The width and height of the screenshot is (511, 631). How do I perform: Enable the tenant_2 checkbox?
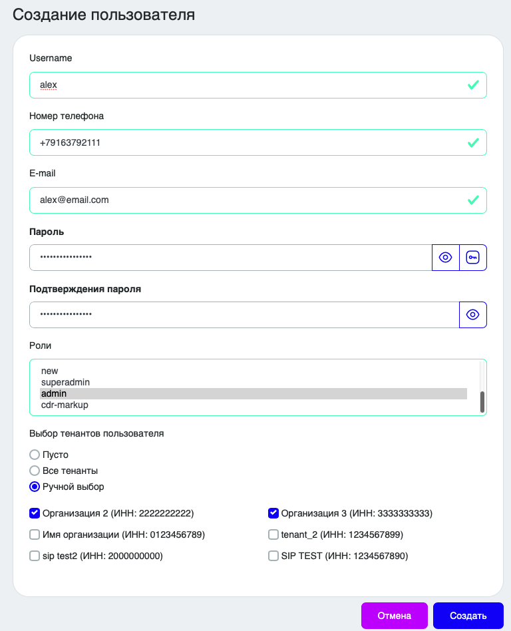273,534
